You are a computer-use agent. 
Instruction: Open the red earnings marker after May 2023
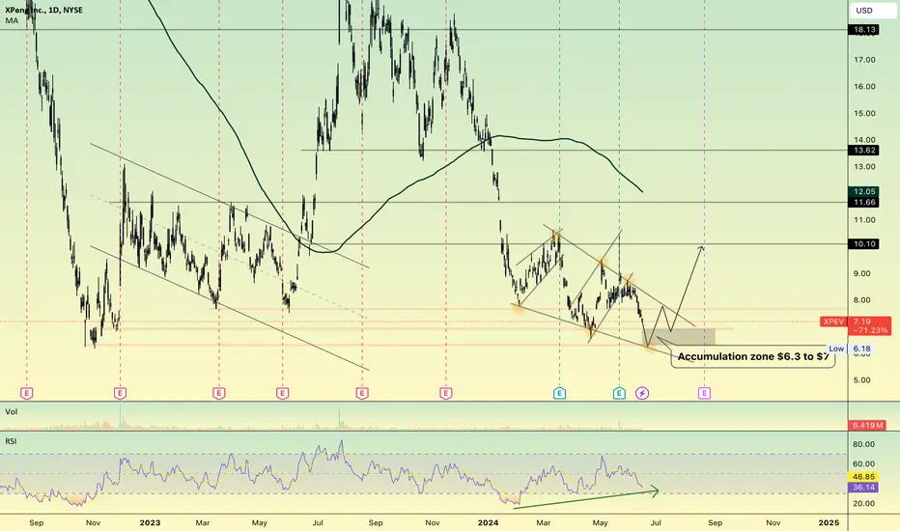[x=282, y=393]
